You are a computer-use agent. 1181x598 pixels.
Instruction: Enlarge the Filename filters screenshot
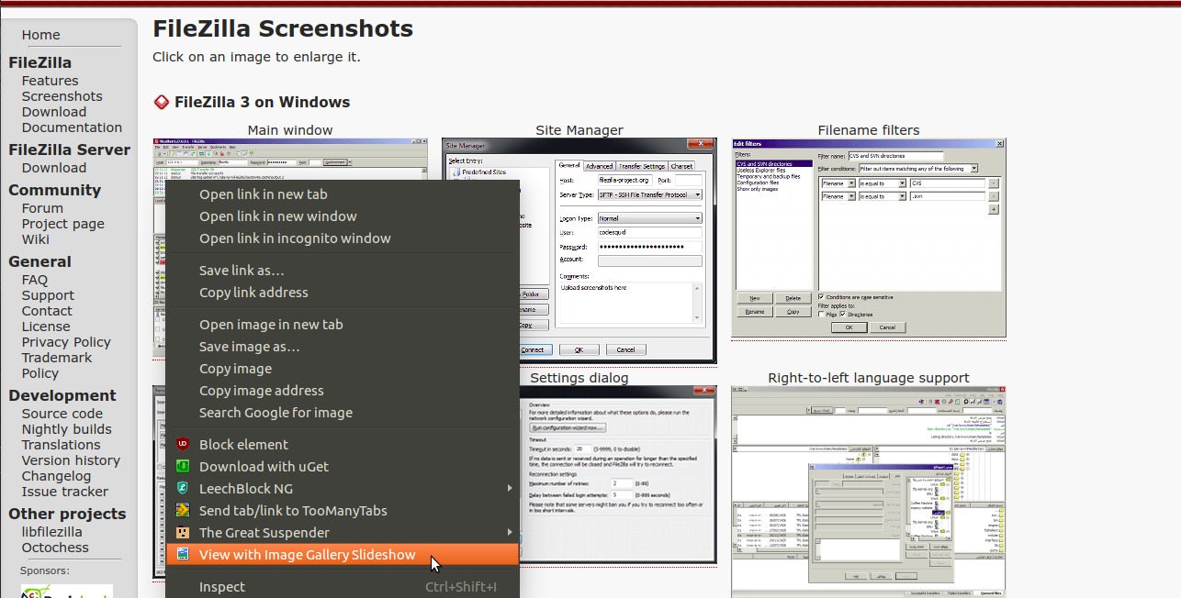869,238
